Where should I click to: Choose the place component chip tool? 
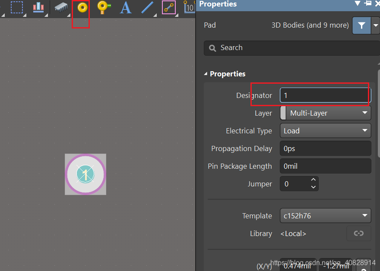pyautogui.click(x=61, y=7)
